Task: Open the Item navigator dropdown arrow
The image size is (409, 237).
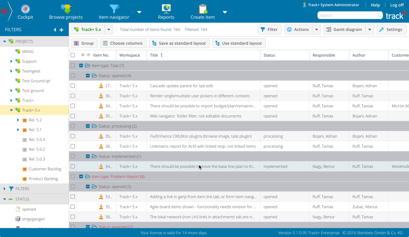Action: coord(139,12)
